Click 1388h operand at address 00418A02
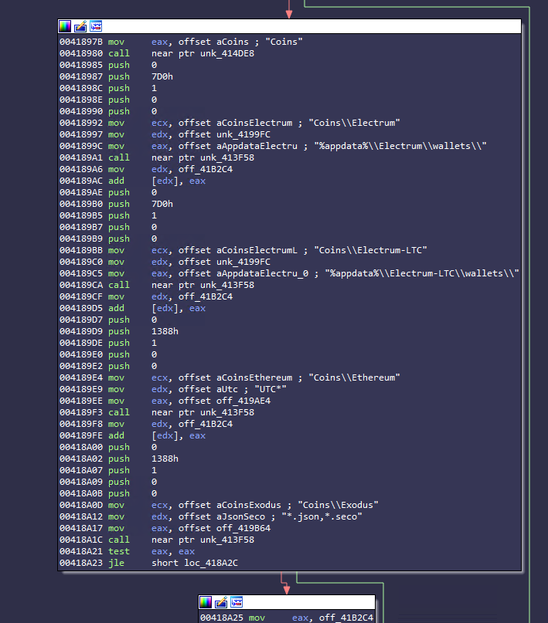The width and height of the screenshot is (548, 623). pyautogui.click(x=165, y=459)
